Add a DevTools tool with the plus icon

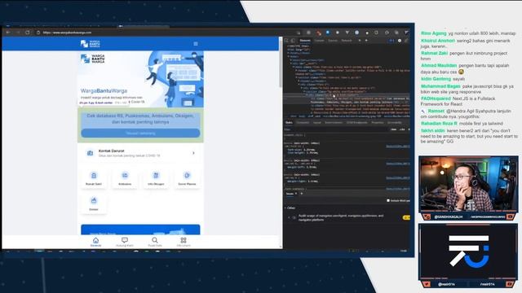[x=366, y=41]
